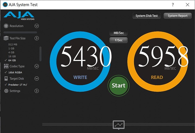
Task: Expand the Settings arrow
Action: pyautogui.click(x=37, y=91)
